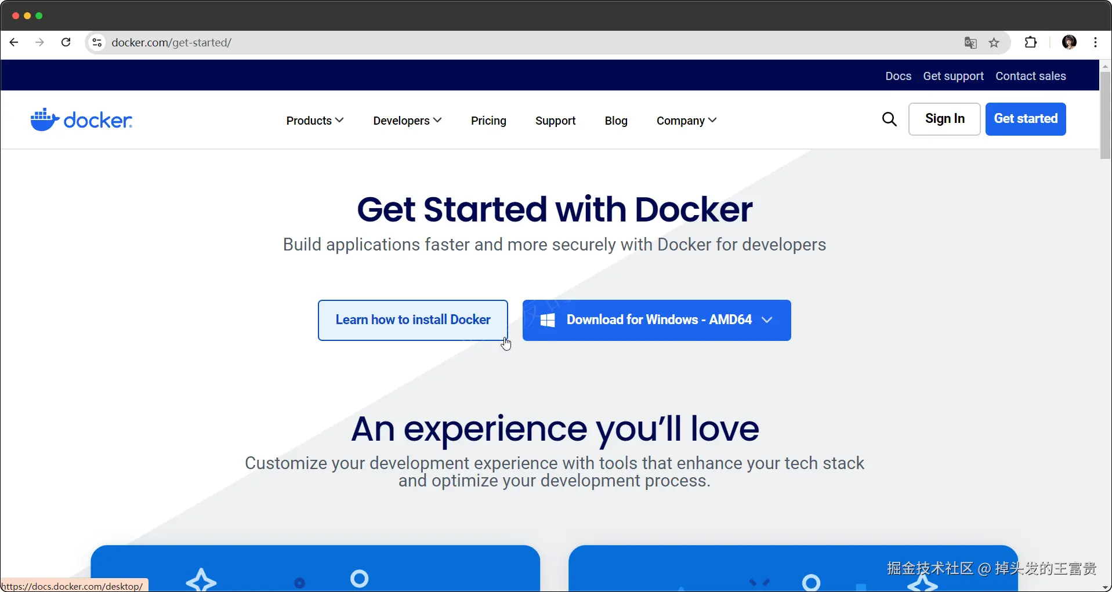This screenshot has width=1112, height=592.
Task: Open the download platform chevron dropdown
Action: (x=767, y=320)
